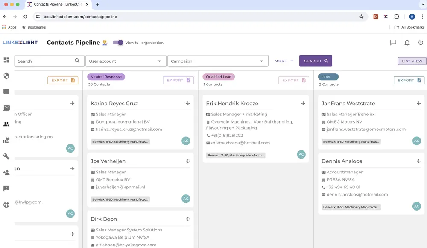The height and width of the screenshot is (248, 427).
Task: Click AC avatar on Dennis Ansloos card
Action: click(417, 206)
